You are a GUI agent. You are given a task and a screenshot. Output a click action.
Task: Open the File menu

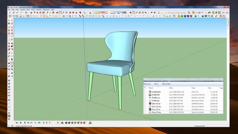click(x=9, y=10)
